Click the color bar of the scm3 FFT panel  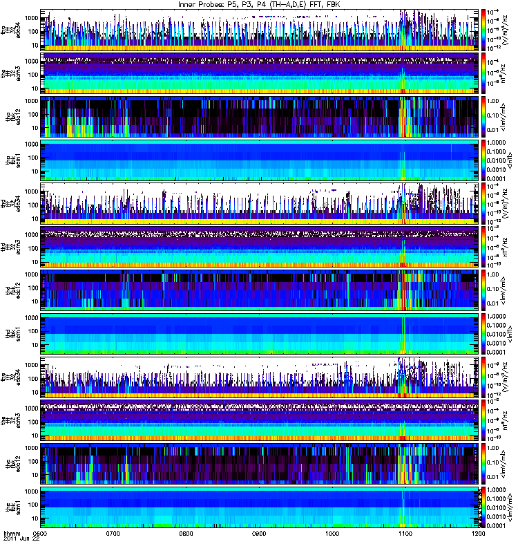(x=483, y=420)
